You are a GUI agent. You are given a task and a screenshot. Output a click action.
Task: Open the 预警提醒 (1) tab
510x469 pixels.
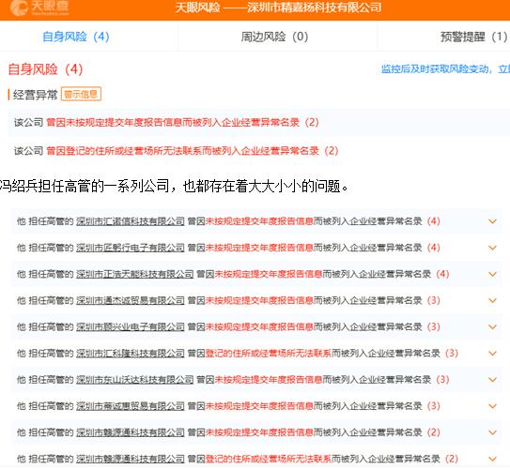[x=473, y=37]
